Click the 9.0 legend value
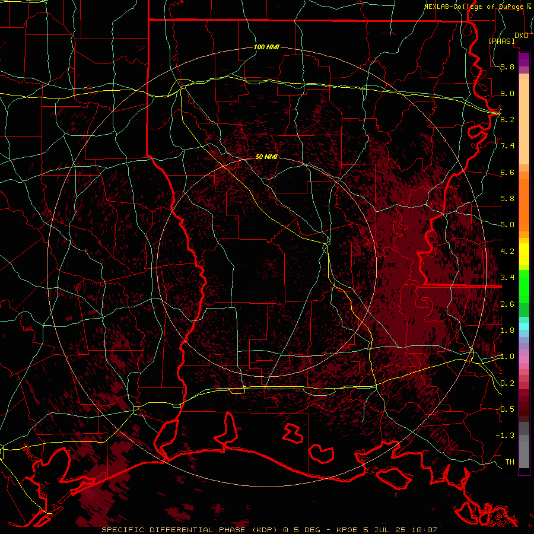This screenshot has width=534, height=534. click(507, 93)
